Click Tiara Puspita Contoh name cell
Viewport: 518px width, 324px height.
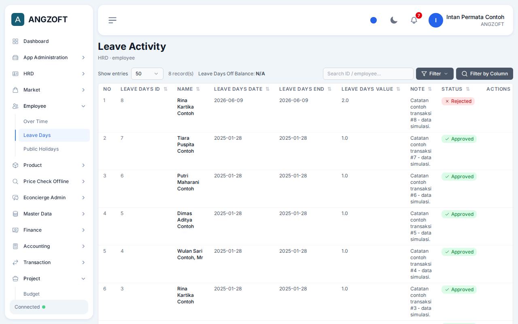(x=186, y=145)
